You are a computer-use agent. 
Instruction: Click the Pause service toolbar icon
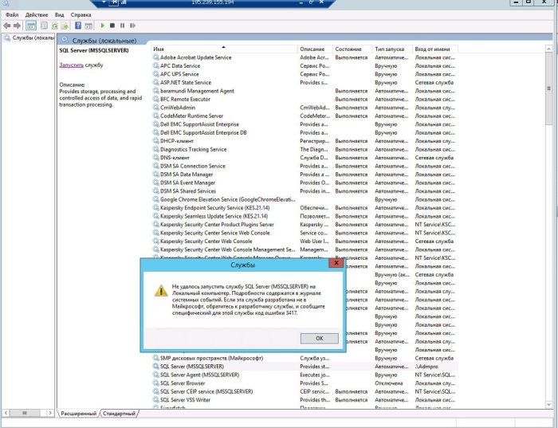(x=122, y=26)
